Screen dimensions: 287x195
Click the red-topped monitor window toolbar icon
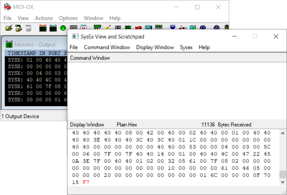point(43,28)
